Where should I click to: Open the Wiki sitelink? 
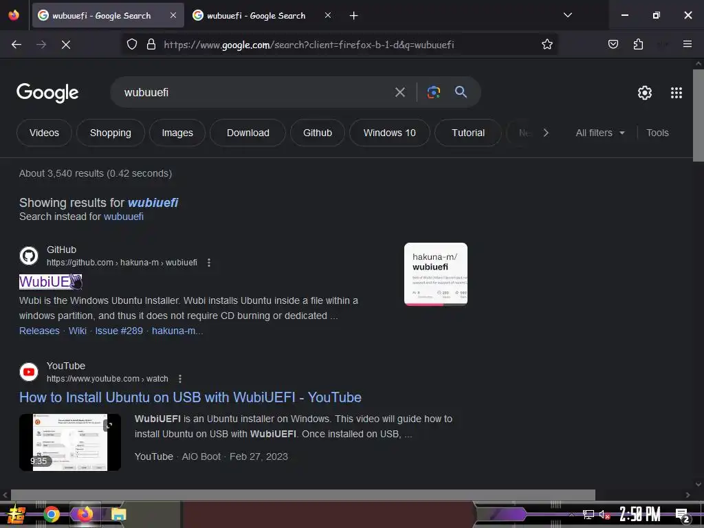click(78, 331)
